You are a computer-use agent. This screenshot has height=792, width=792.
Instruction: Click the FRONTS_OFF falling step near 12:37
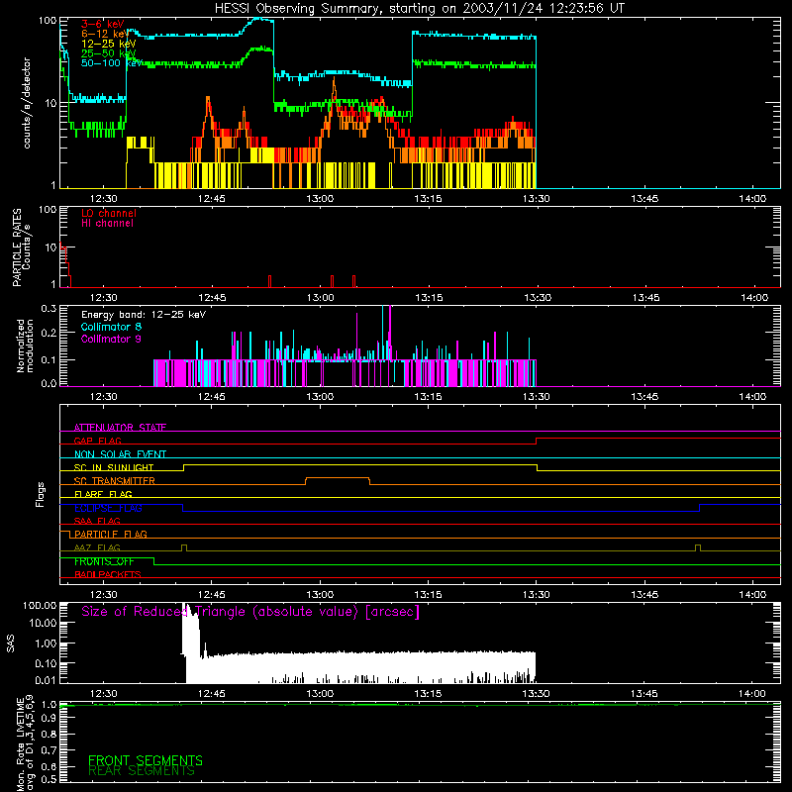tap(154, 561)
